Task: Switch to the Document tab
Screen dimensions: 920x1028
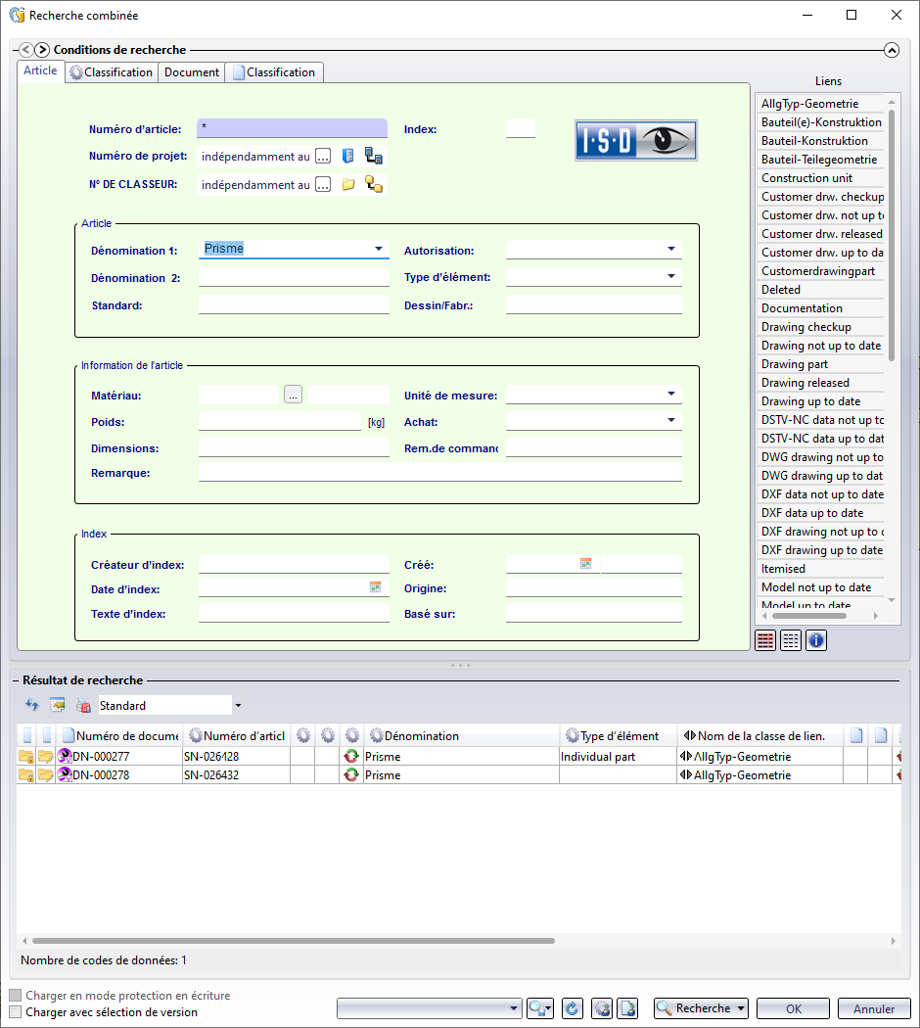Action: point(192,72)
